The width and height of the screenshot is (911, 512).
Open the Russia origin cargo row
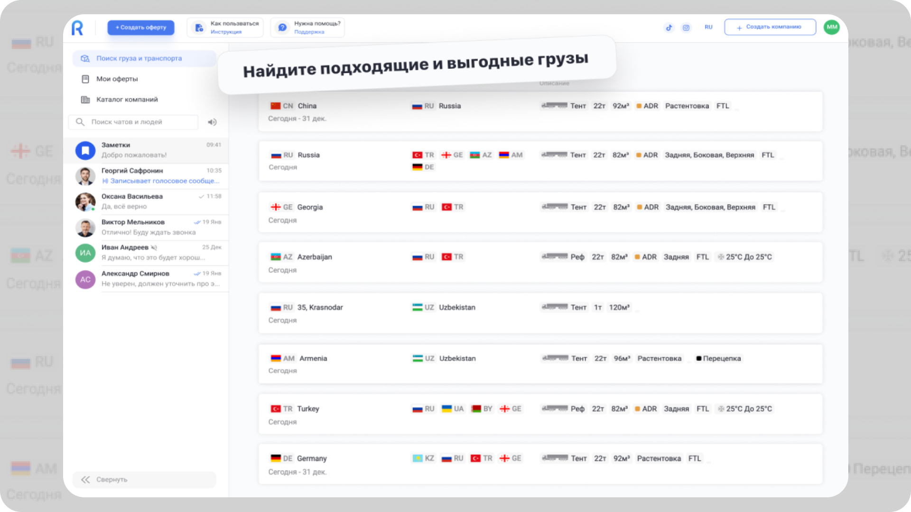pyautogui.click(x=540, y=161)
